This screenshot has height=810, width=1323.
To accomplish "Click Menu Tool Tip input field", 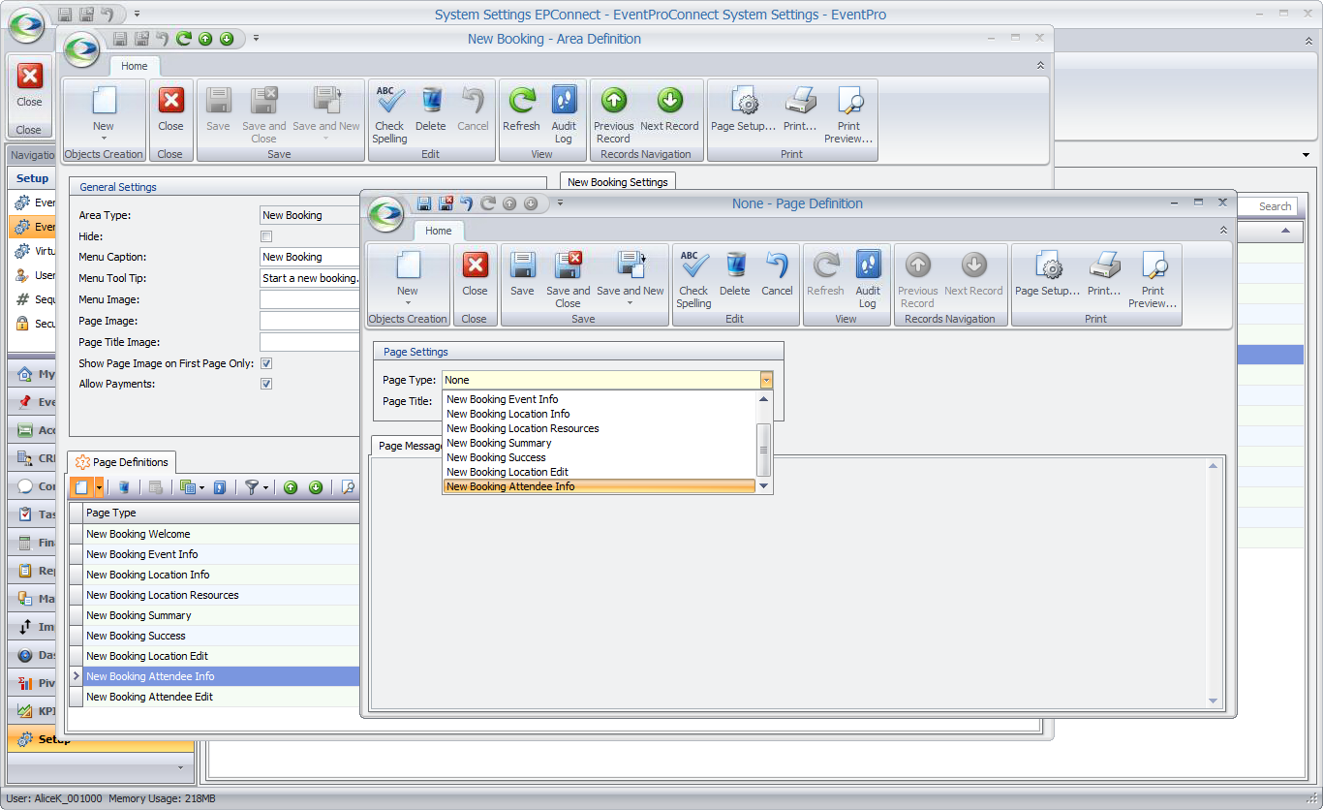I will tap(310, 278).
